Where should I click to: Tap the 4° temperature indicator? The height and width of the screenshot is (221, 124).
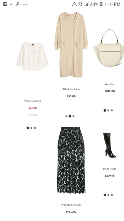(x=11, y=4)
